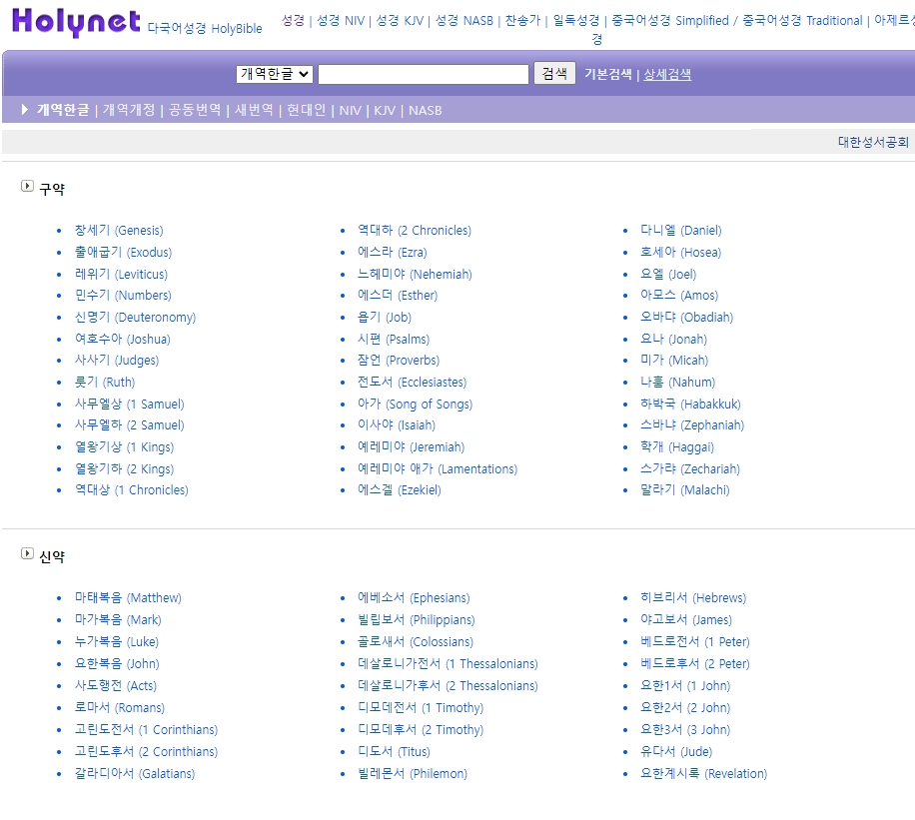Switch to 현대인 version tab
915x820 pixels.
[307, 110]
